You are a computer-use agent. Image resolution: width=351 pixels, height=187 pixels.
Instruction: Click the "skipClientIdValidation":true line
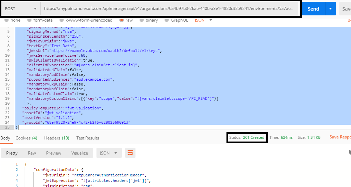61,60
